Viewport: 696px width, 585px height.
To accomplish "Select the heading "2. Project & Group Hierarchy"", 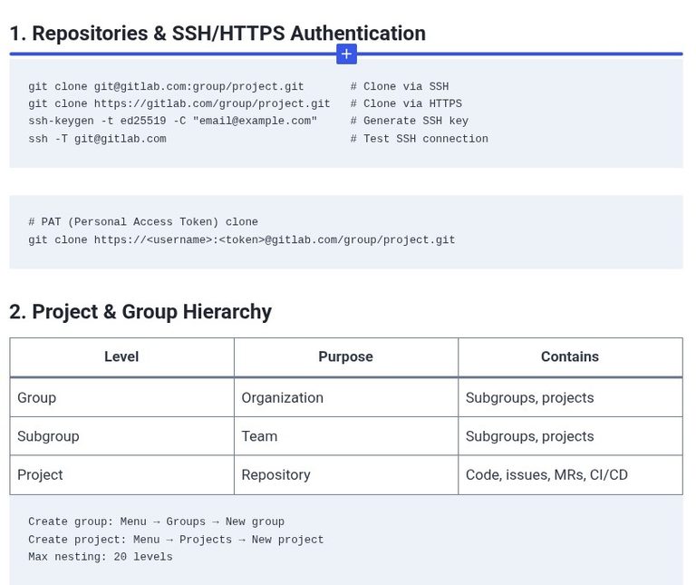I will [140, 312].
